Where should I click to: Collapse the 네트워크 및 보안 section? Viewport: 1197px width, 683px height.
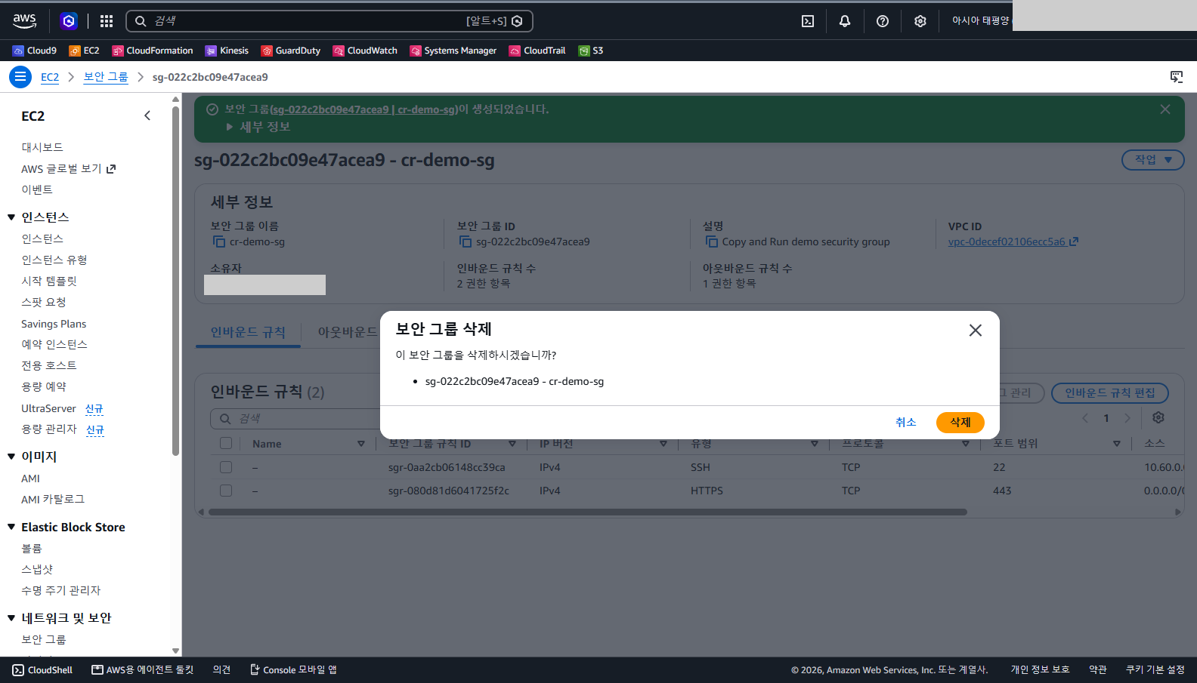[x=11, y=618]
